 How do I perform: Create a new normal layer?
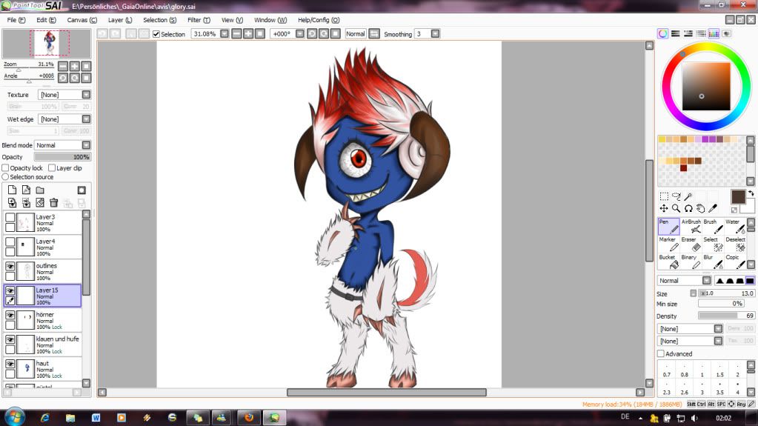click(x=12, y=190)
